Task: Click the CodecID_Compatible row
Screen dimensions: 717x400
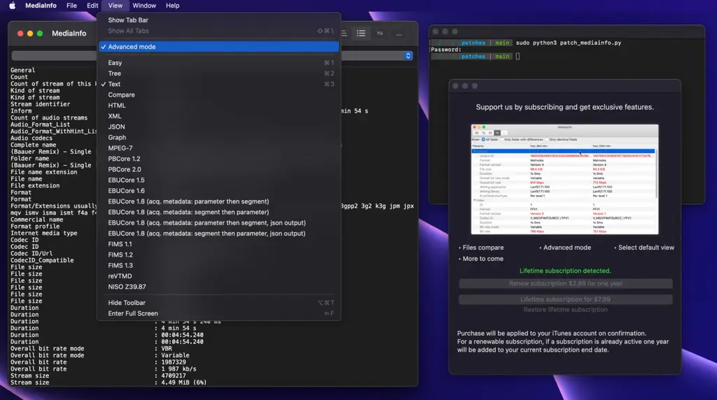Action: (x=42, y=260)
